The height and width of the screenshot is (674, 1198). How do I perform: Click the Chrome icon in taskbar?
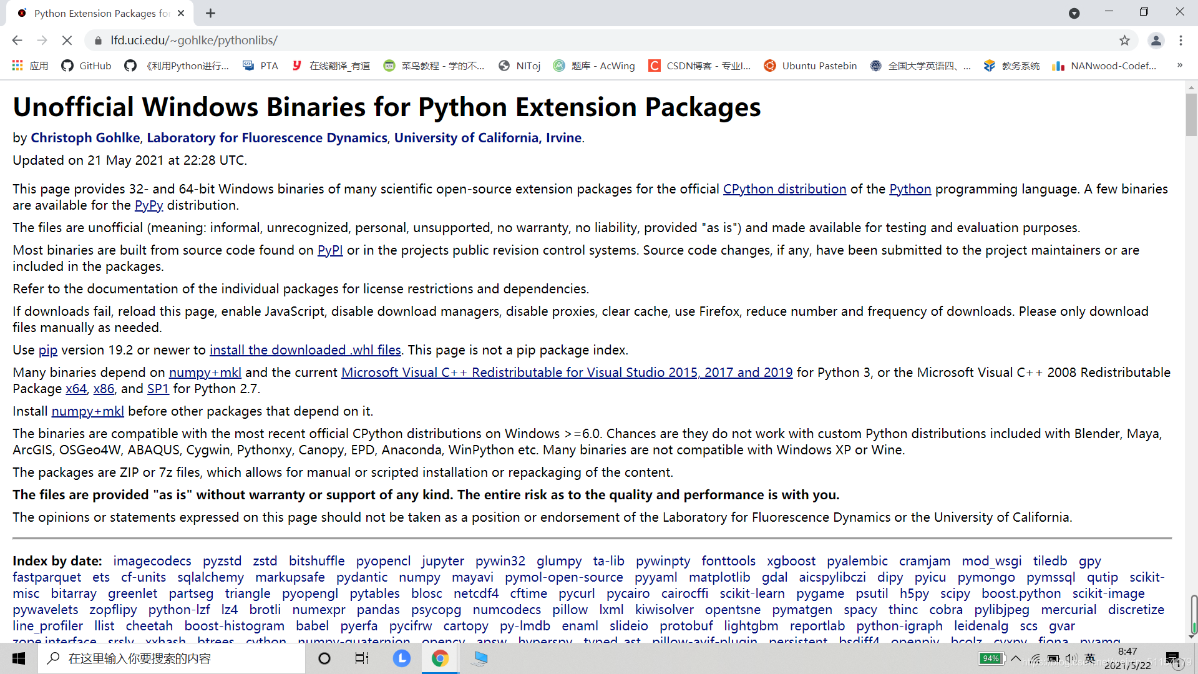point(440,658)
